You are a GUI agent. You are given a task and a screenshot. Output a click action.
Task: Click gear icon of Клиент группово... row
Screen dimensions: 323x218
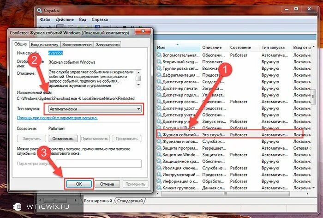(x=159, y=188)
